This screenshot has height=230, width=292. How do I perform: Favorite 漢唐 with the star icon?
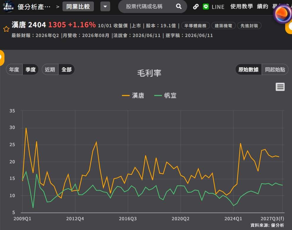pos(6,29)
